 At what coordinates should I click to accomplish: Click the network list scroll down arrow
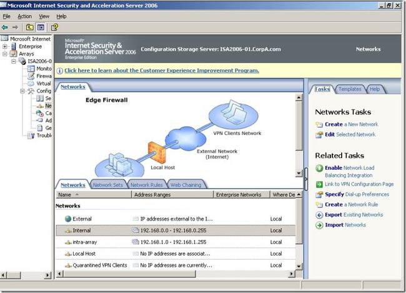click(x=299, y=266)
